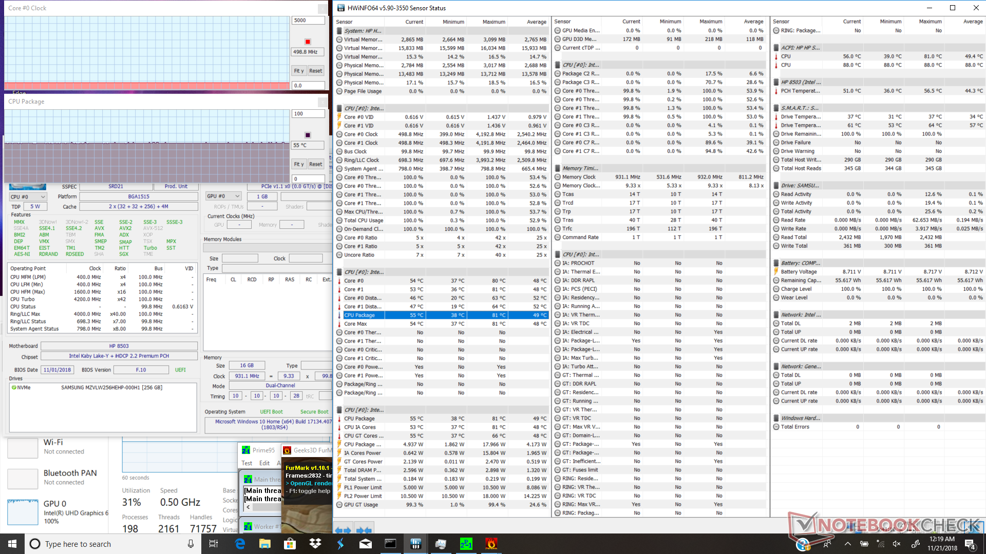Open Microsoft Edge from the taskbar
This screenshot has width=986, height=554.
click(x=240, y=544)
